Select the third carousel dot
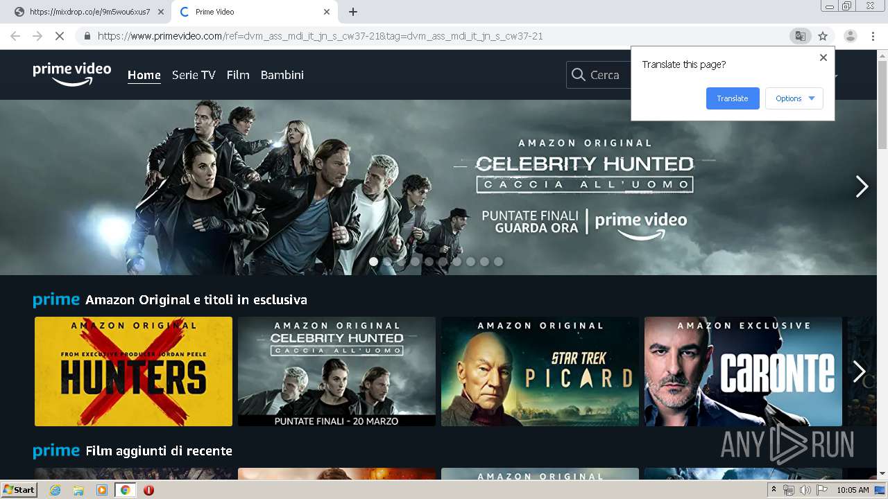Viewport: 888px width, 499px height. (x=401, y=261)
